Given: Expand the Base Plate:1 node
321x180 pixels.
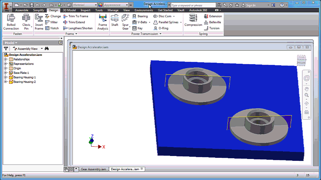Looking at the screenshot, I should [6, 73].
